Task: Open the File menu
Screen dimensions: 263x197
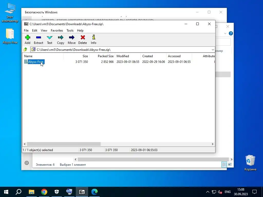Action: tap(26, 31)
